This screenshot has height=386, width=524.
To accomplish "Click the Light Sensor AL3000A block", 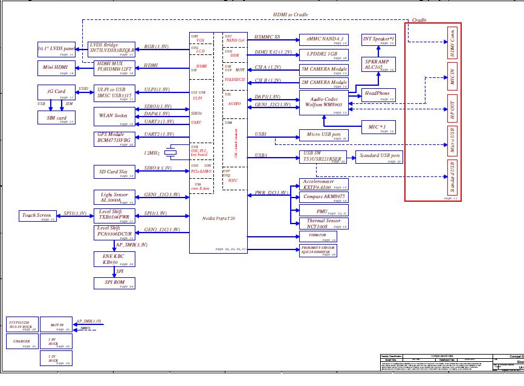I will 114,198.
